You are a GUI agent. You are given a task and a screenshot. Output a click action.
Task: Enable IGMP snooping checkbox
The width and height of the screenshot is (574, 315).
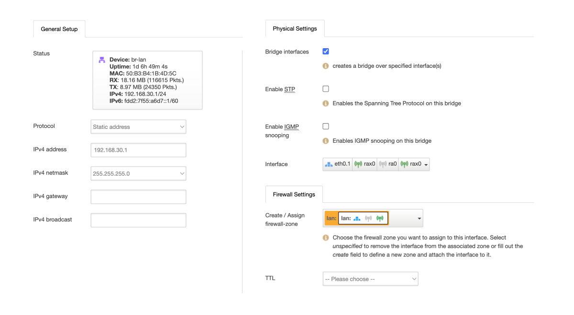coord(326,126)
